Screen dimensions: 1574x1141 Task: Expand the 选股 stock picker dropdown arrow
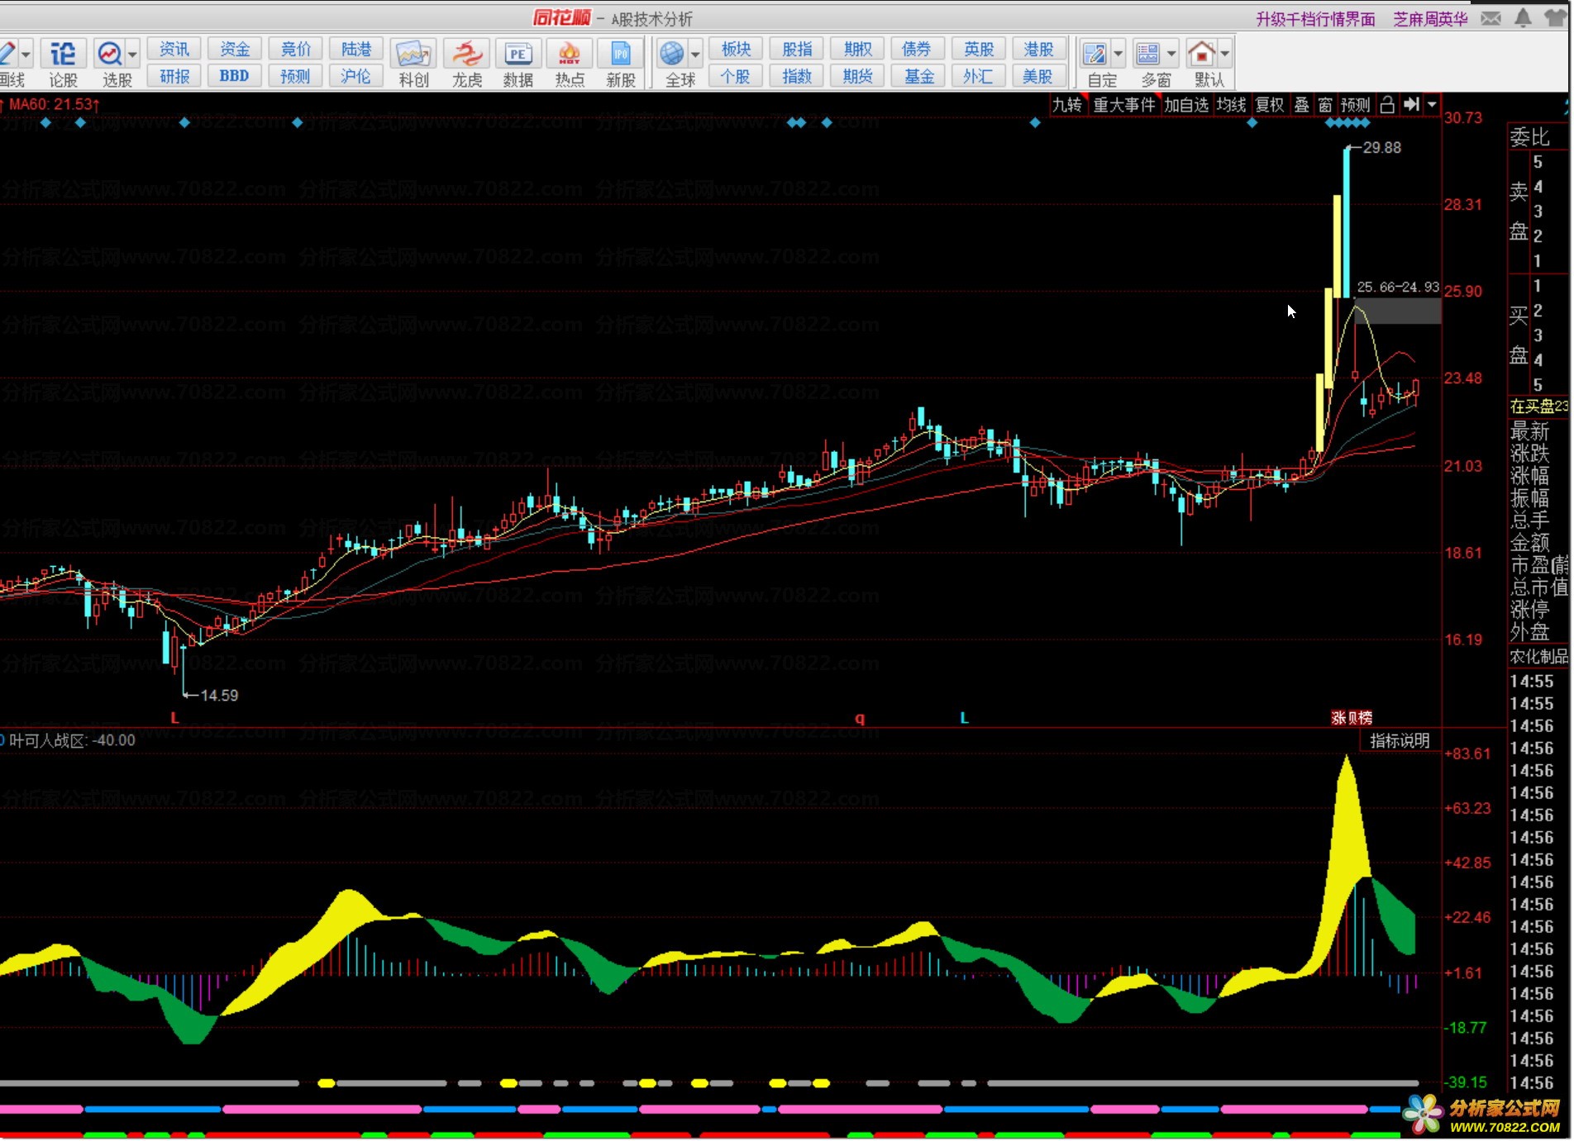[133, 55]
